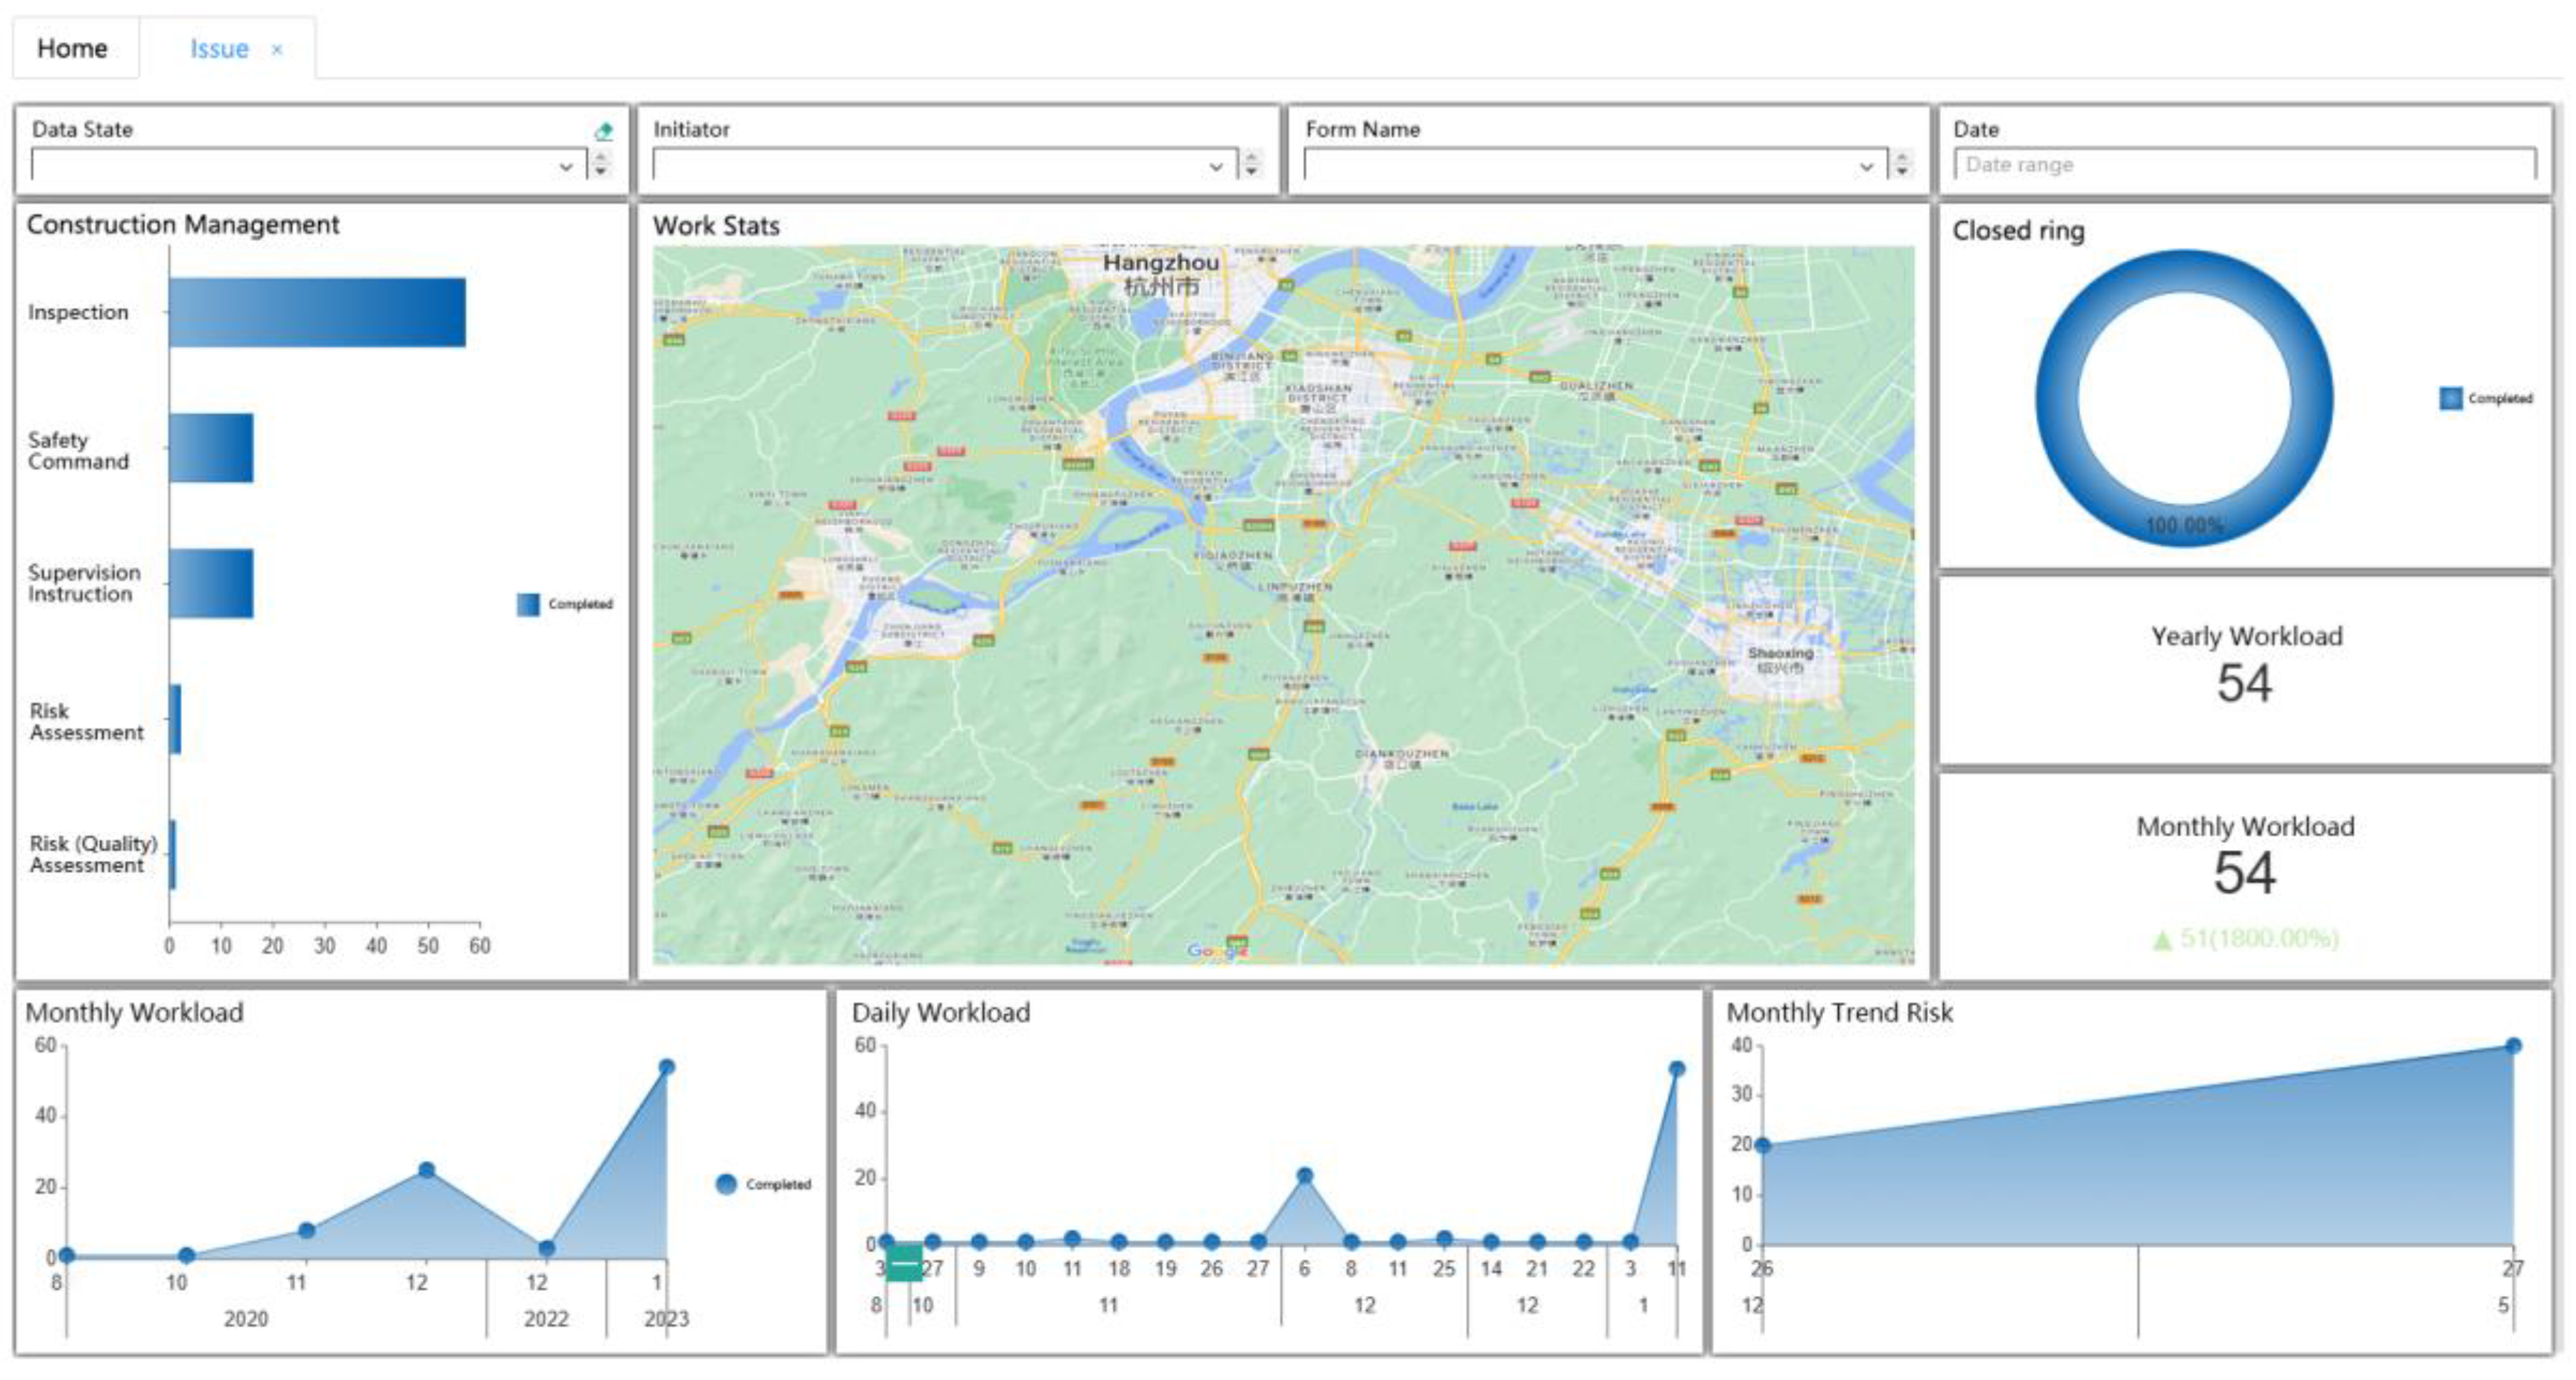Close the Issue tab with its X
This screenshot has height=1380, width=2576.
pos(277,50)
